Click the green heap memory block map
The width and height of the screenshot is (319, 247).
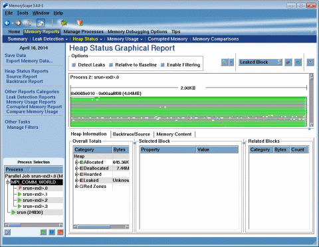pyautogui.click(x=189, y=112)
